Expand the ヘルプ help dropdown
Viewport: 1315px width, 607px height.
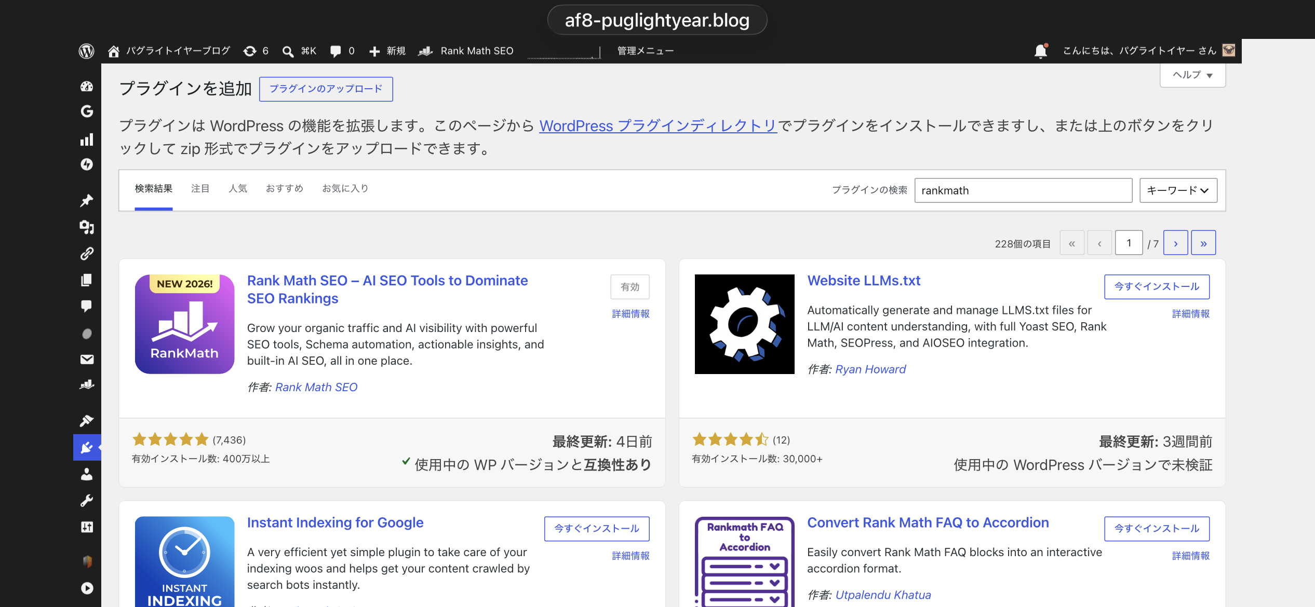click(1192, 75)
